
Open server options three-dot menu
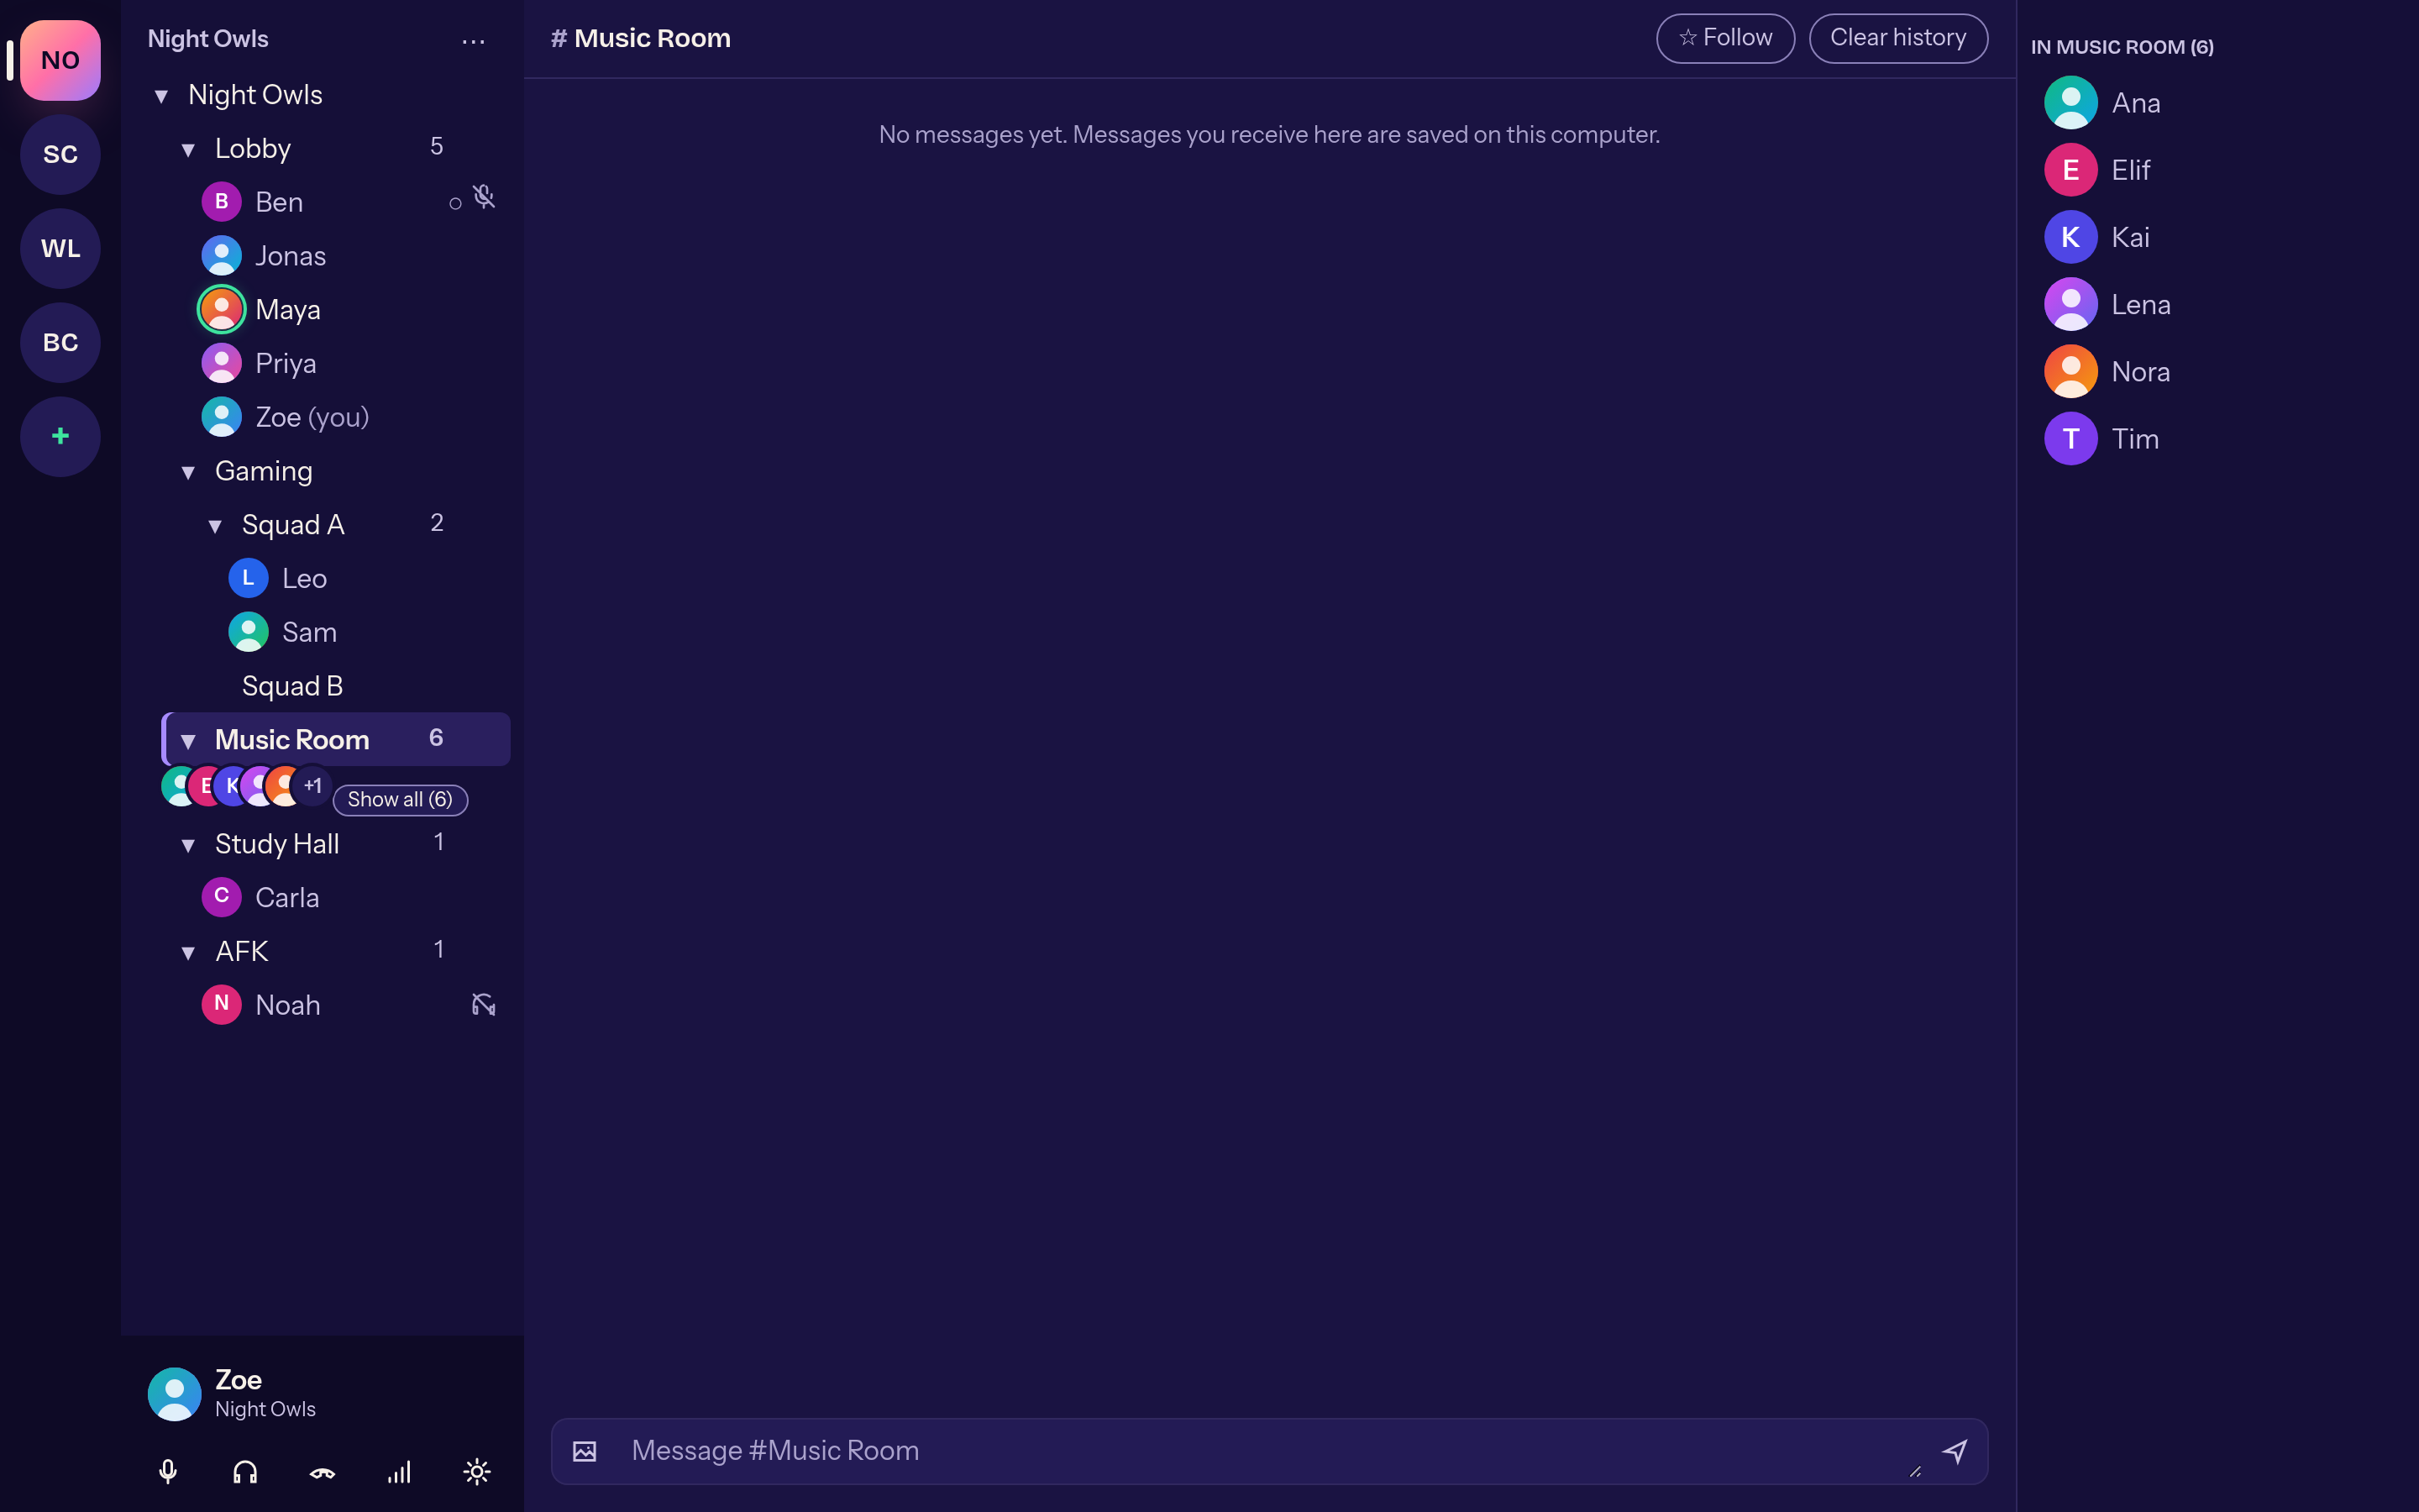pyautogui.click(x=474, y=41)
